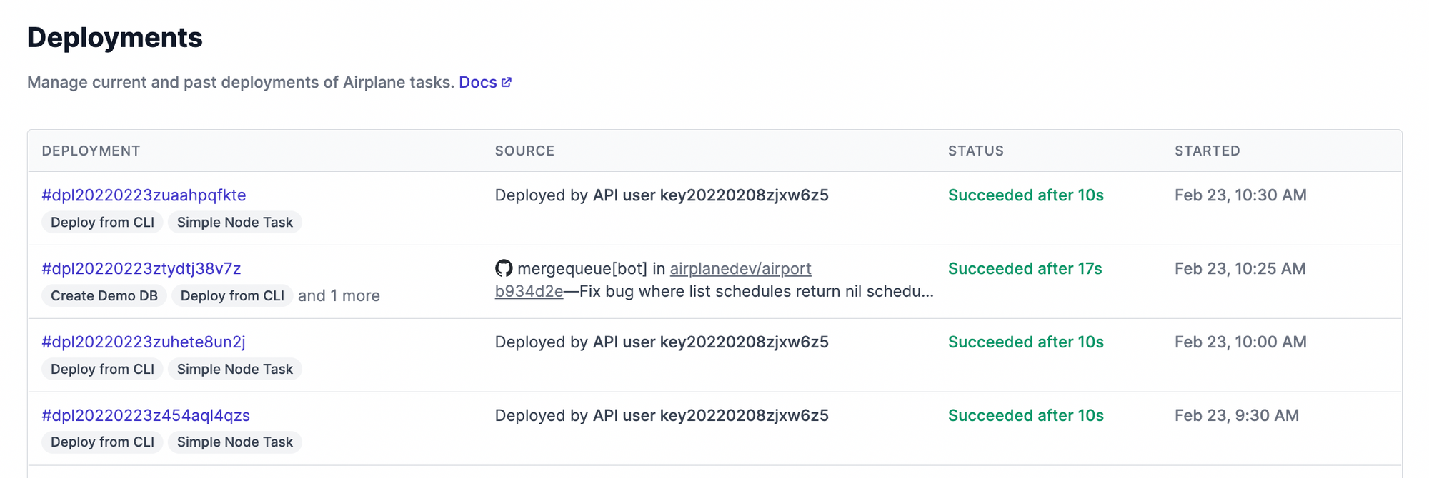Screen dimensions: 1429x478
Task: Click the mergequeue[bot] author text
Action: [x=582, y=268]
